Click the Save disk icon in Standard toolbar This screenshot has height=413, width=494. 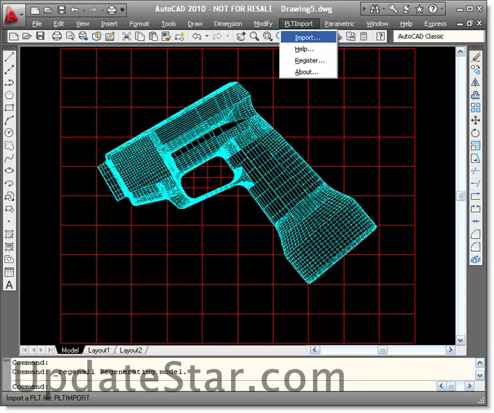[x=41, y=37]
